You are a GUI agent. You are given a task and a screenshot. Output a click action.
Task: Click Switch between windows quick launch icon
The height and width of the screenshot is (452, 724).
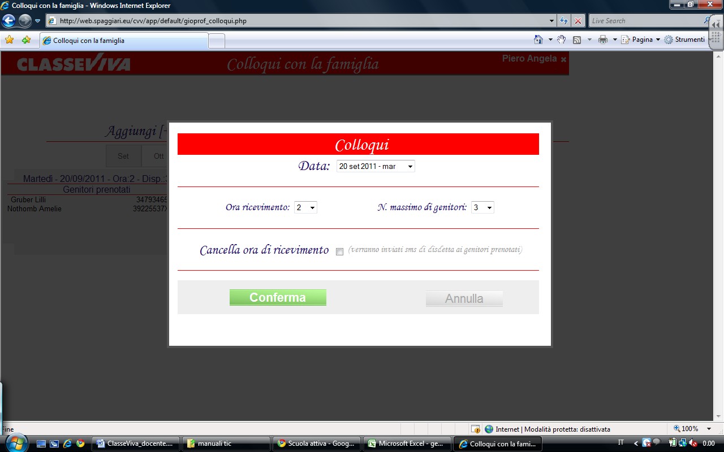tap(54, 444)
